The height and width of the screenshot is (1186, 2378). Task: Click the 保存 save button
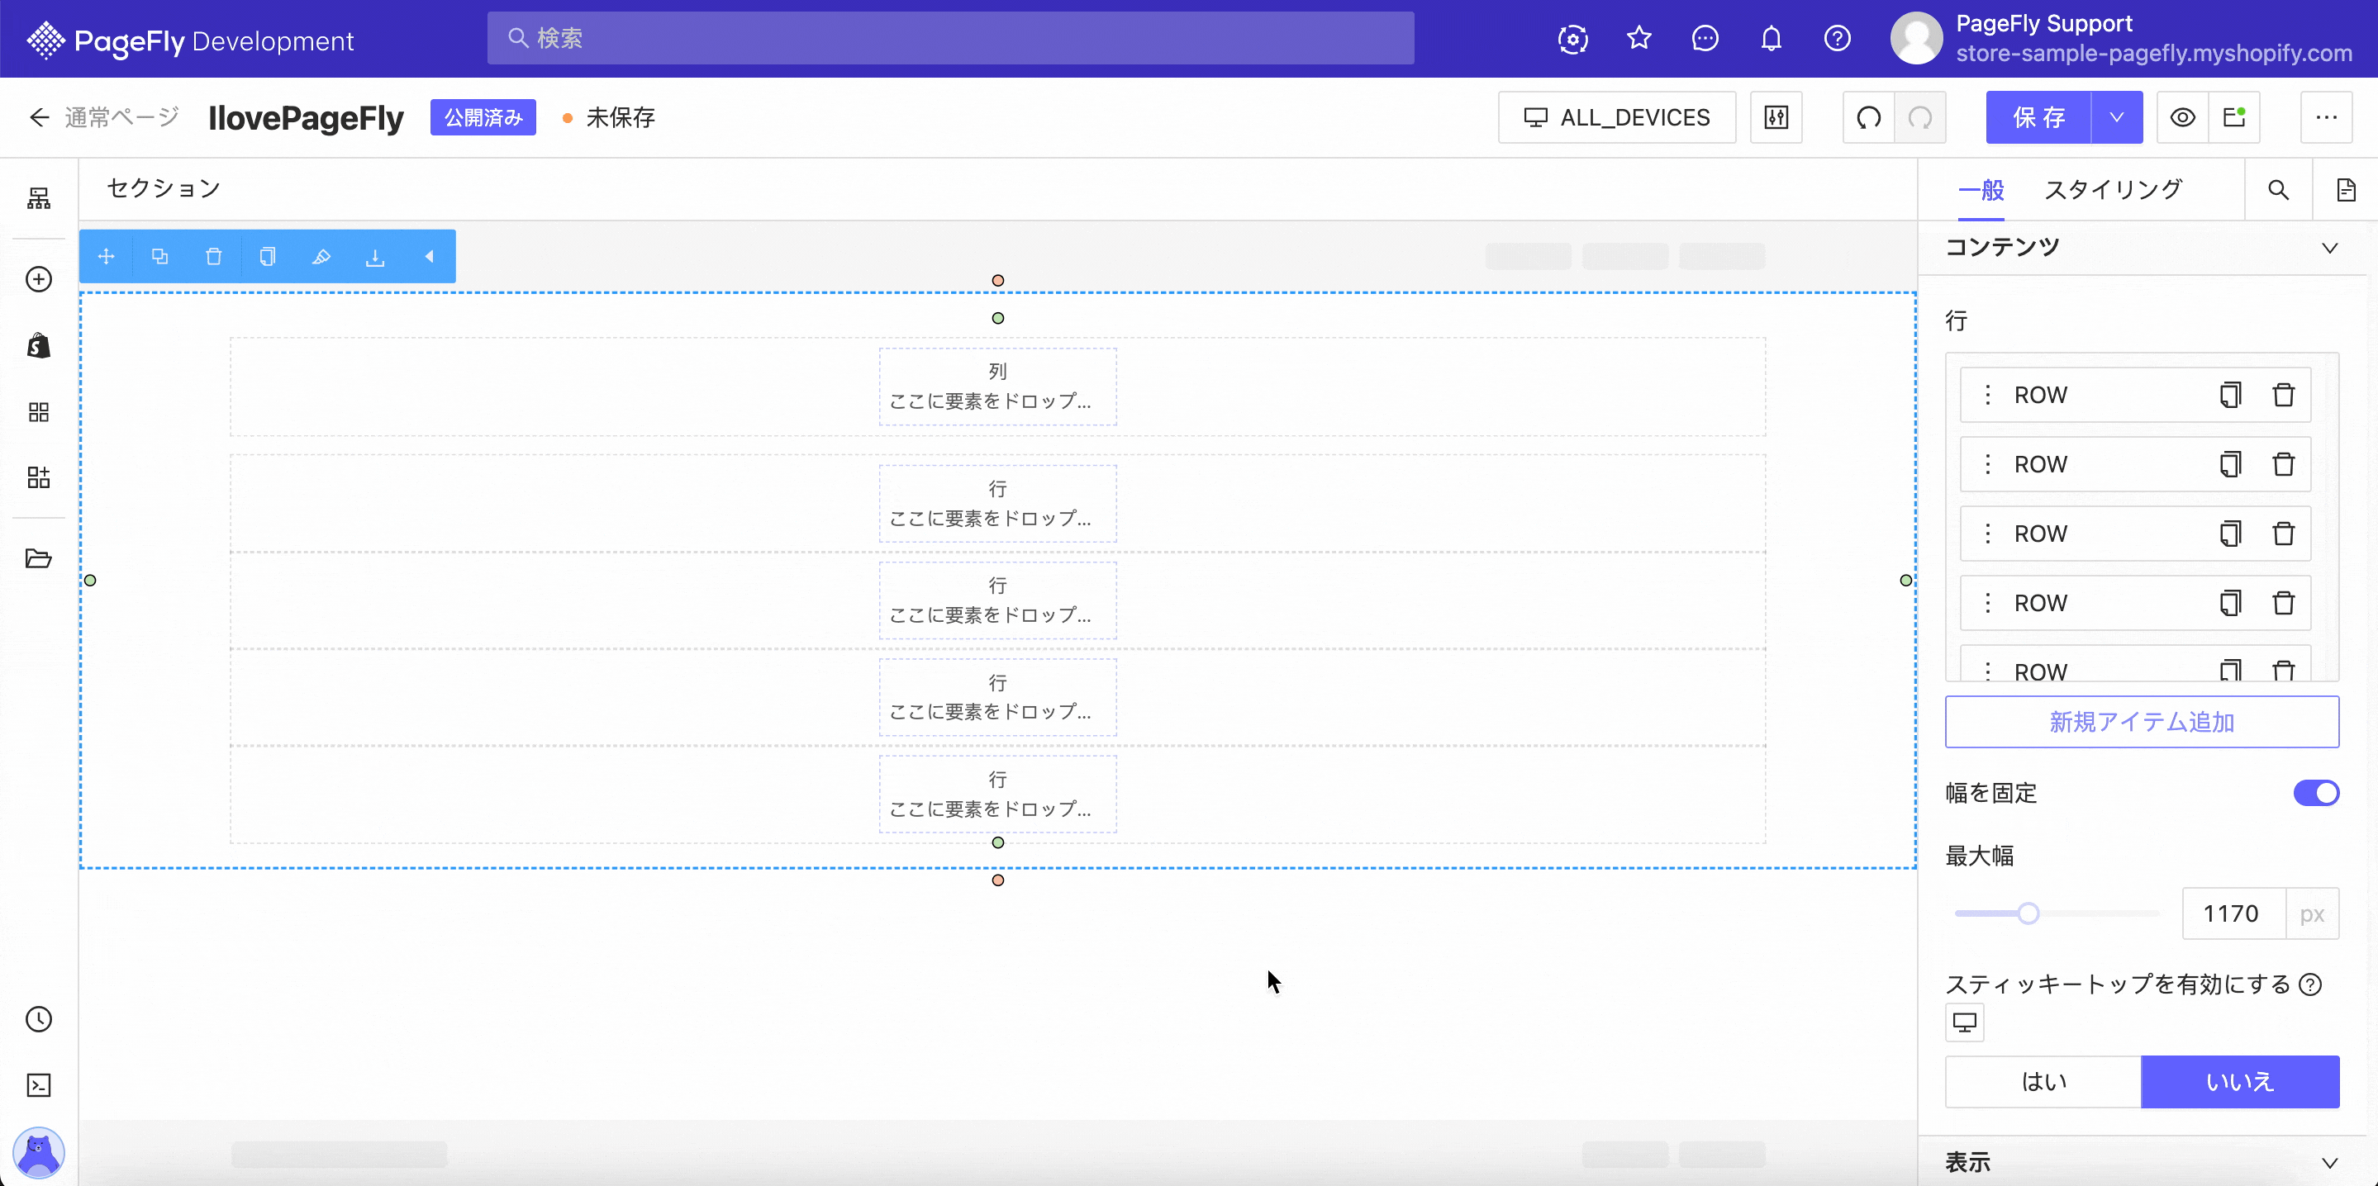click(2038, 117)
